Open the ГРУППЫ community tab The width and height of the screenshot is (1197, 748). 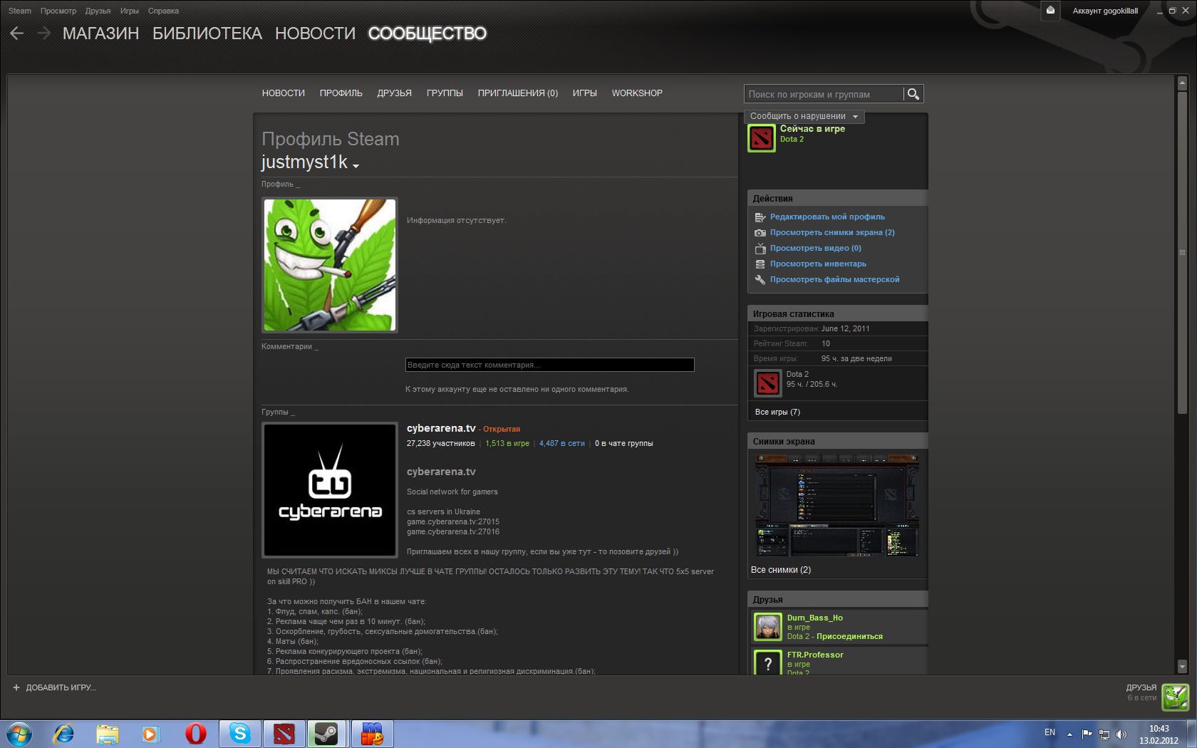(x=445, y=93)
